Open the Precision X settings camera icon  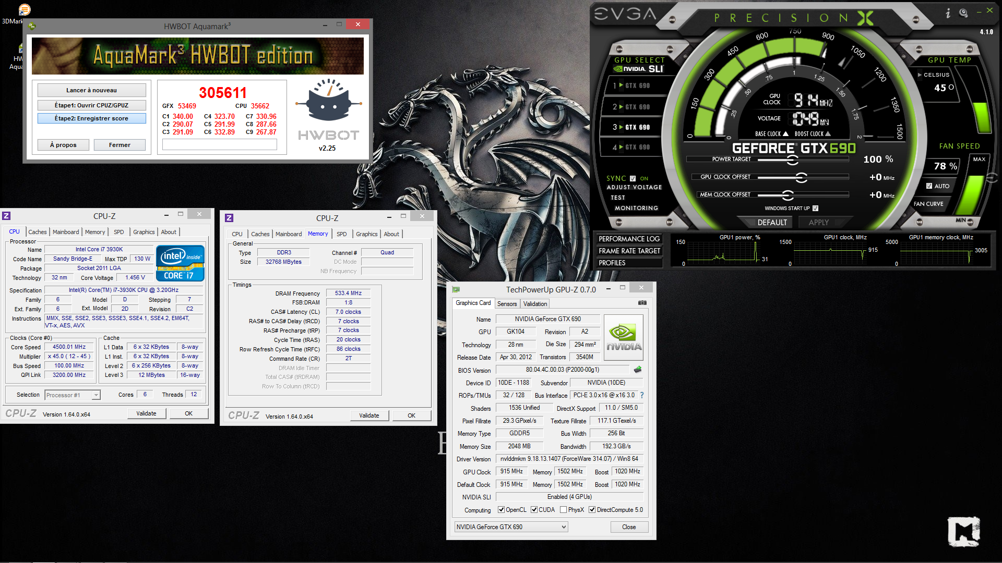pyautogui.click(x=963, y=13)
